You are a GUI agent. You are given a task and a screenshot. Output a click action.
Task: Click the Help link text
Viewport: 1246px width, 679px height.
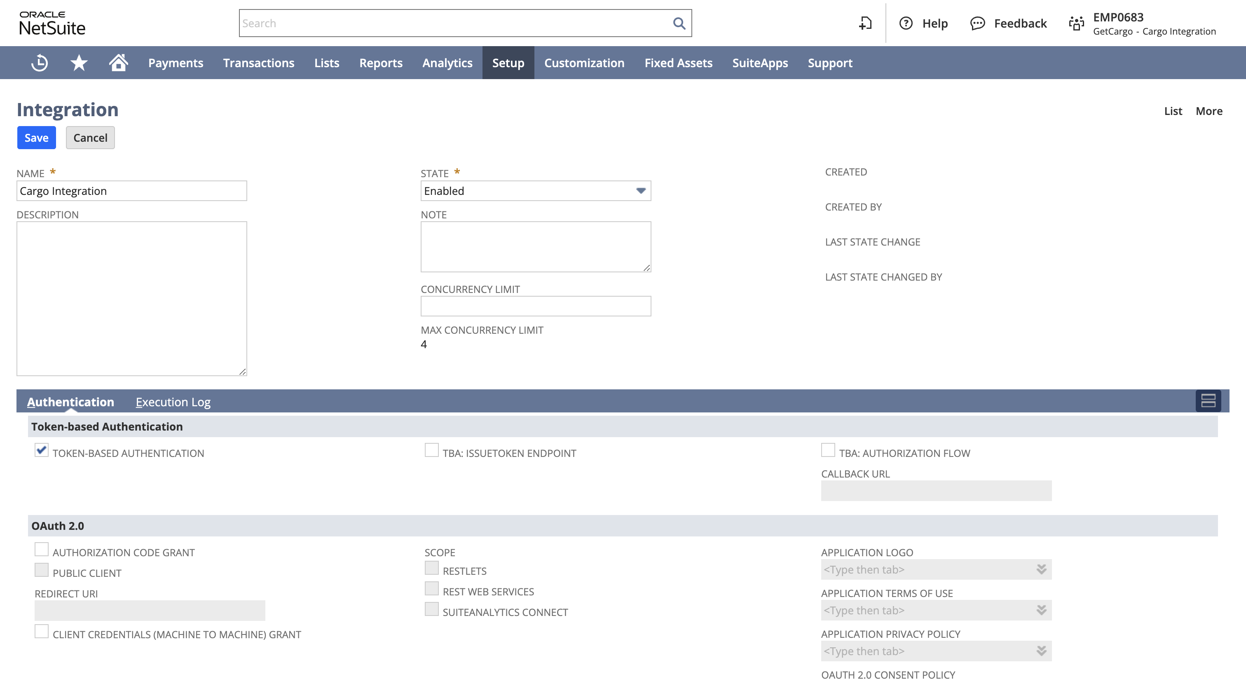click(934, 23)
